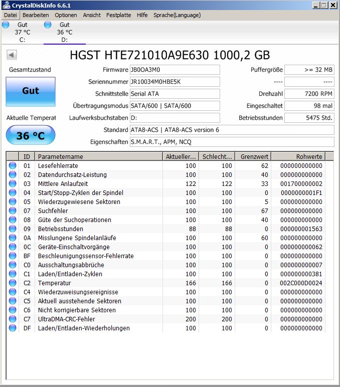Click status orb for Aktuell ausstehende Sektoren

point(13,301)
